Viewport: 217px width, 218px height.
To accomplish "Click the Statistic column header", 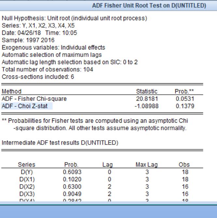I will 147,92.
